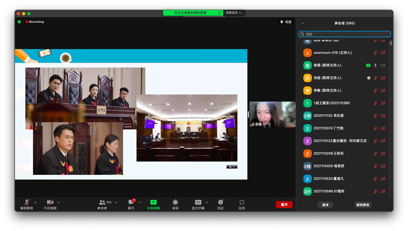Click the Record icon in toolbar

pos(175,202)
